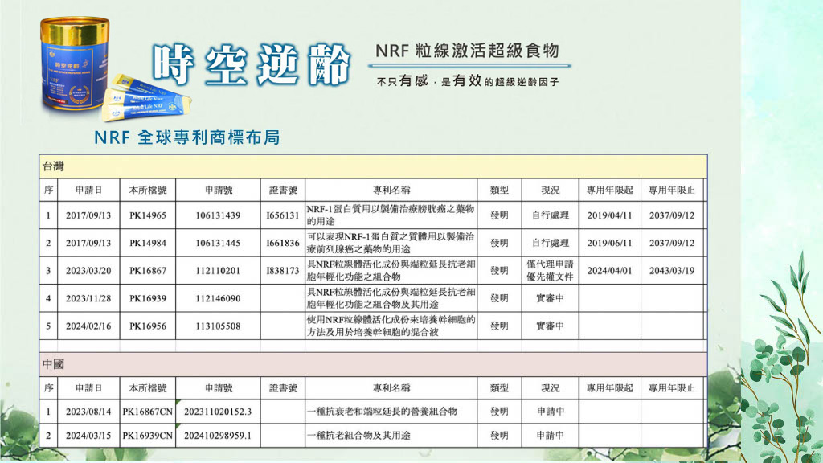The width and height of the screenshot is (823, 463).
Task: Select certificate number I838173
Action: (x=283, y=271)
